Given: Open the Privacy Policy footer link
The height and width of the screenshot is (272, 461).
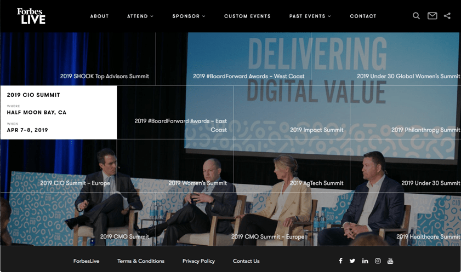Looking at the screenshot, I should tap(199, 261).
